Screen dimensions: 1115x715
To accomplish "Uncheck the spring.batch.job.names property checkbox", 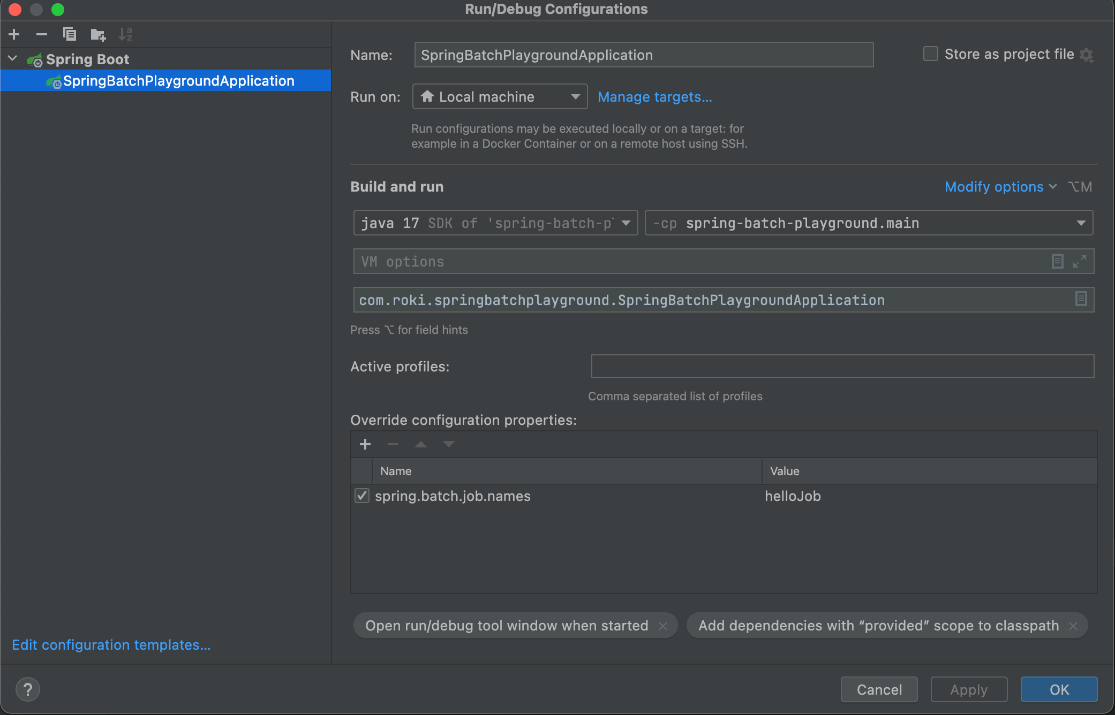I will [362, 496].
